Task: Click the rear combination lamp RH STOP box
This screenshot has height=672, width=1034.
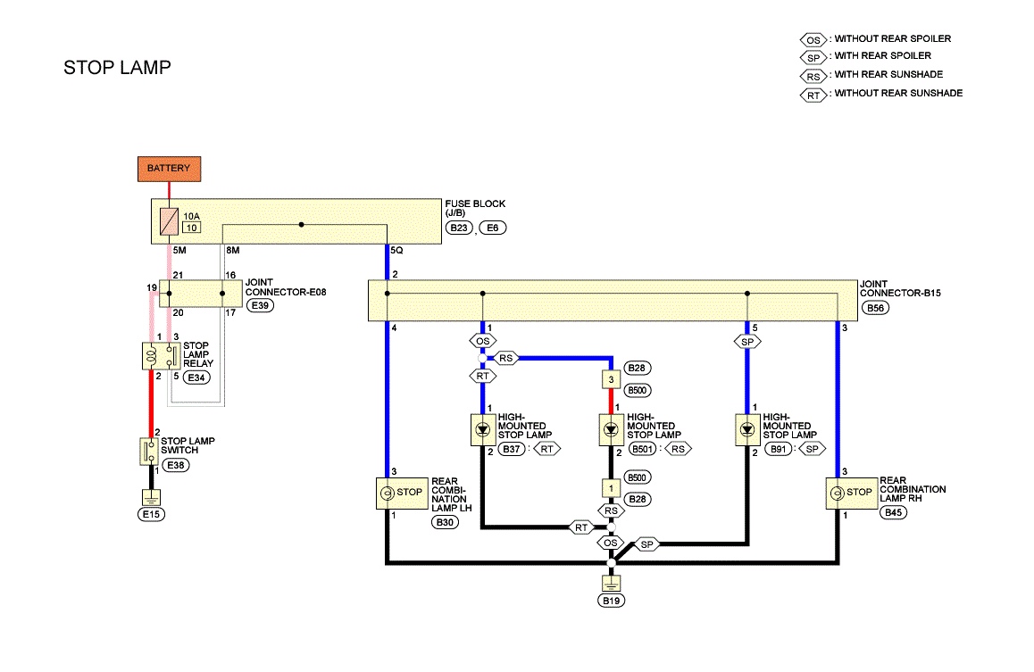Action: coord(852,494)
